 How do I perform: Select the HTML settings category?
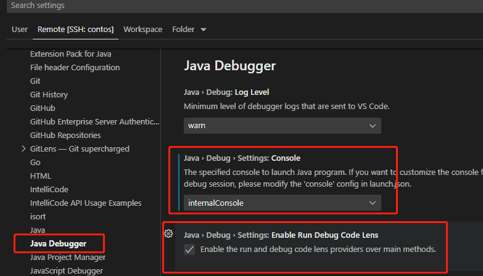(x=41, y=176)
